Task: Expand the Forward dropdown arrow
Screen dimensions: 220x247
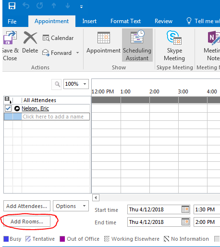Action: click(78, 52)
